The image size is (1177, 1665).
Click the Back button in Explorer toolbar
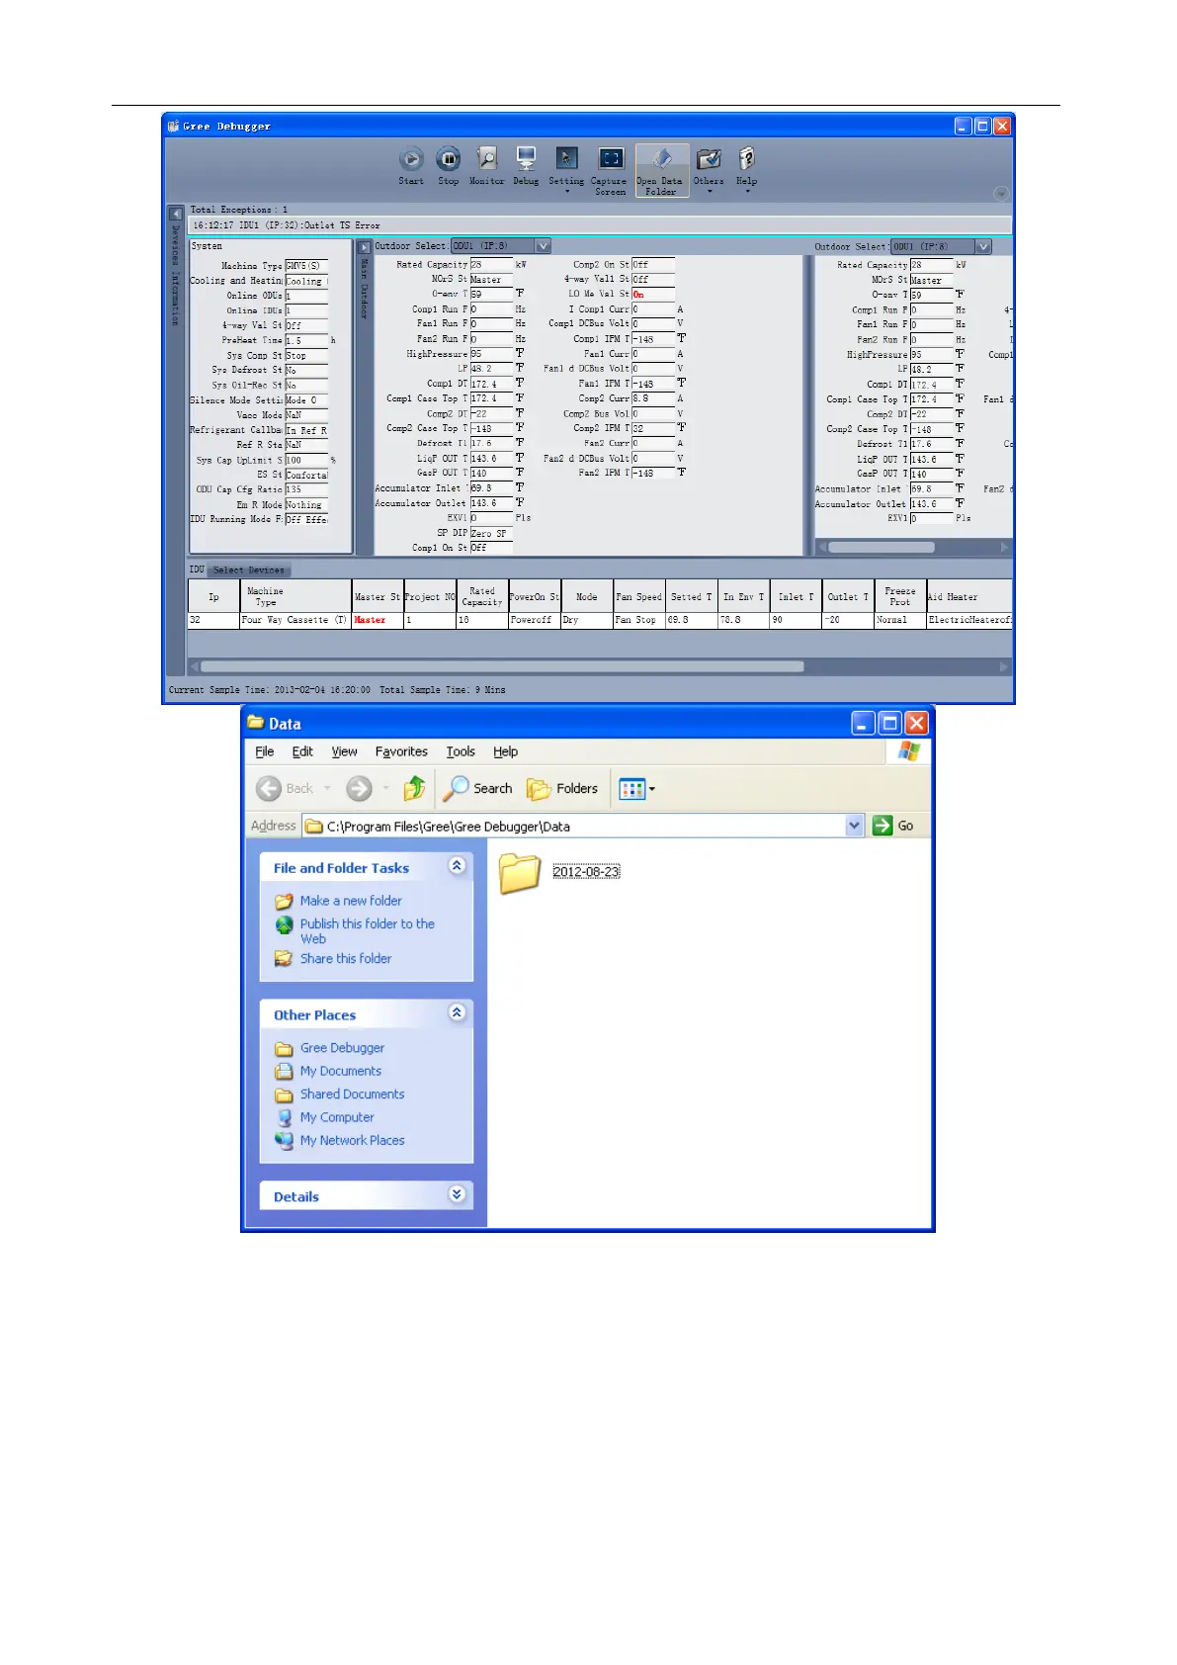click(285, 788)
